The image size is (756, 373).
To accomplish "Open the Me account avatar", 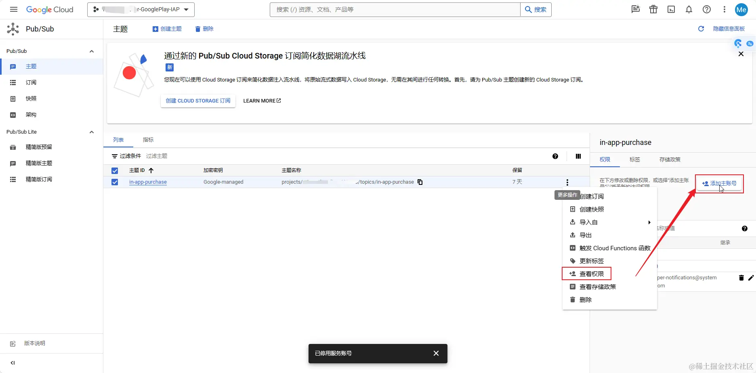I will click(x=741, y=9).
